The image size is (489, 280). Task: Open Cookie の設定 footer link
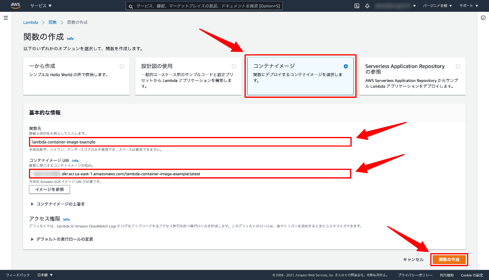472,275
